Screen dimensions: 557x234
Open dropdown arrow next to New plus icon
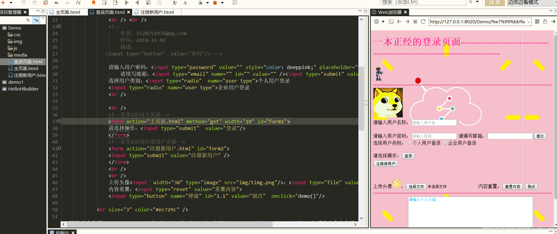point(11,3)
